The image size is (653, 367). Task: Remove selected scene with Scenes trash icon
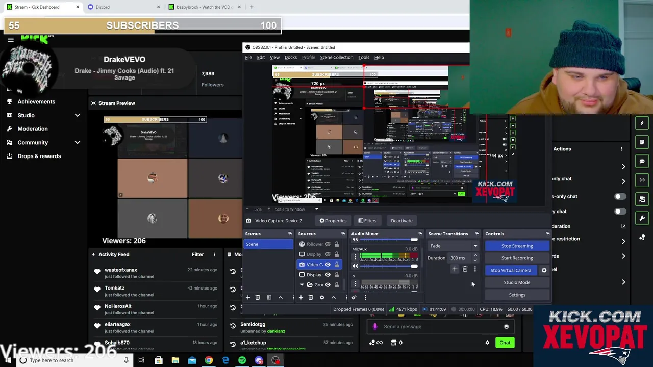click(258, 297)
